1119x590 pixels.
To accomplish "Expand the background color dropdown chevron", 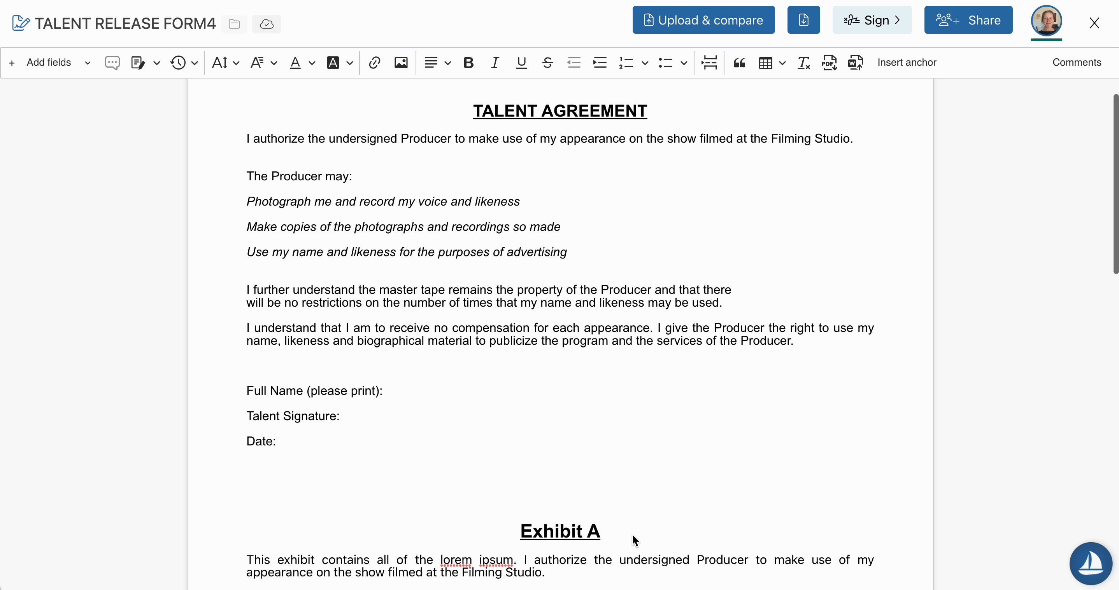I will 350,63.
